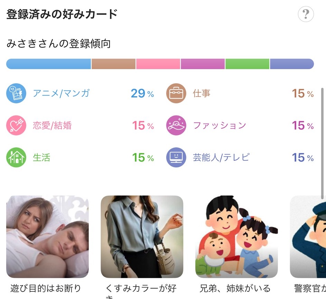Tap the 恋愛/結婚 heart icon
The image size is (326, 299).
(16, 125)
